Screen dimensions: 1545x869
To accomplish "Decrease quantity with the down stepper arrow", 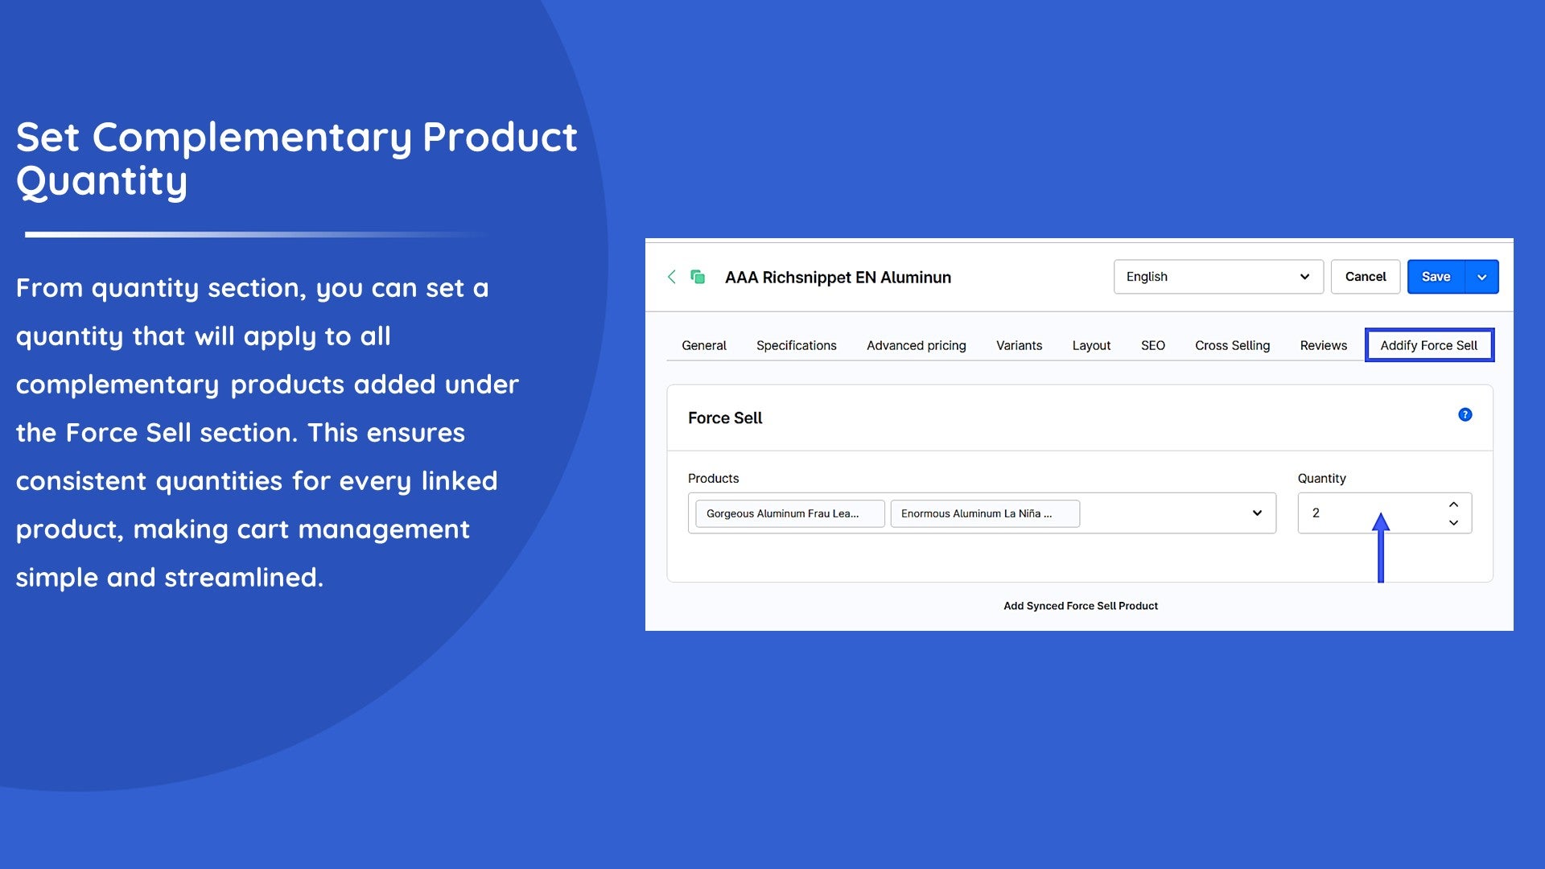I will coord(1453,523).
